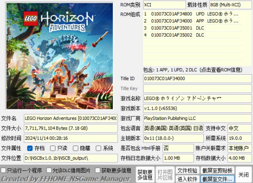Click the 文件大小 7,711,791,104 Bytes field
Screen dimensions: 253x183
pos(71,128)
